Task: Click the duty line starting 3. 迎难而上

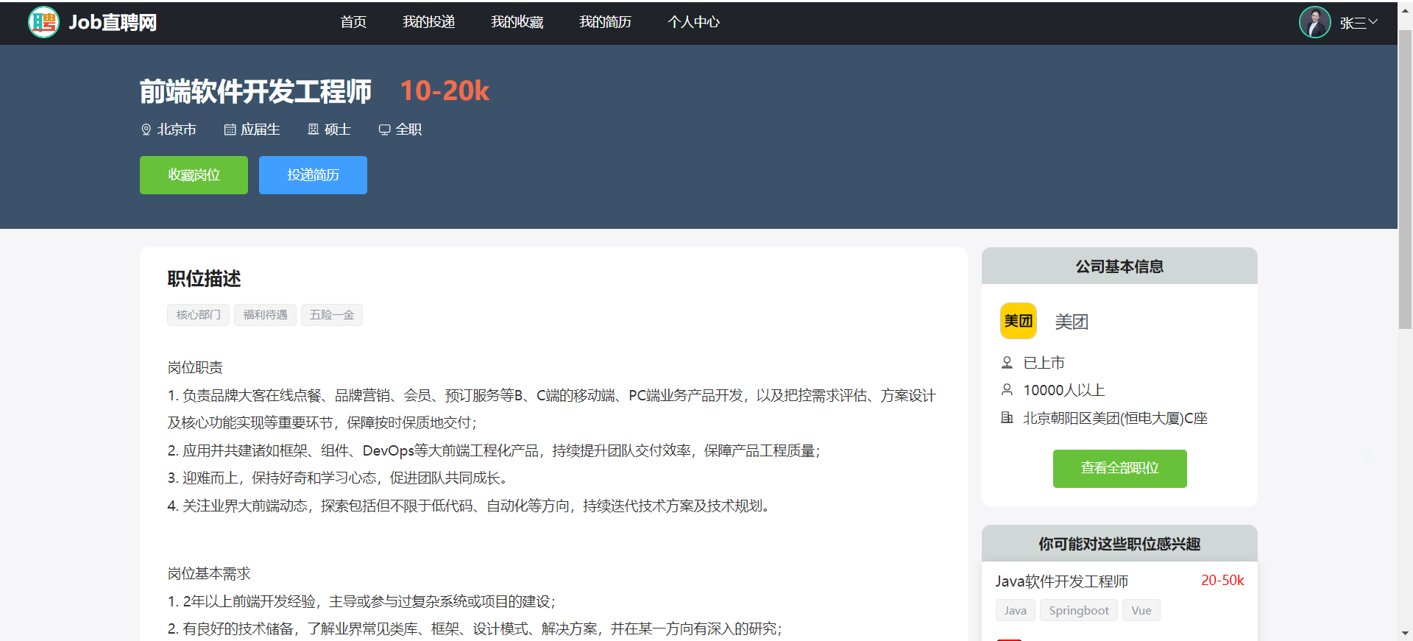Action: [x=339, y=478]
